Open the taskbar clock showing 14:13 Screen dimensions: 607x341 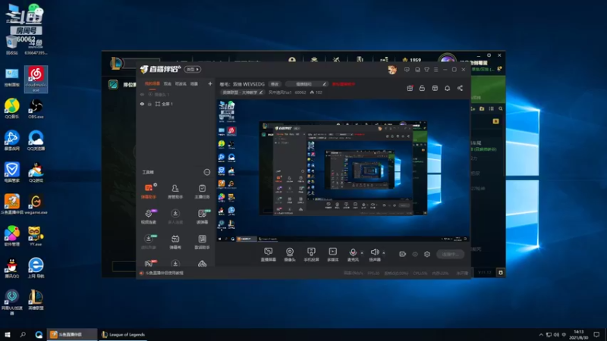click(x=578, y=334)
